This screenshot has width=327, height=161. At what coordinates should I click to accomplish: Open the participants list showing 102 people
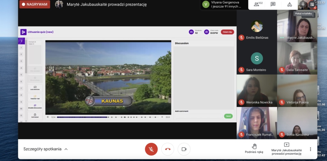[258, 4]
